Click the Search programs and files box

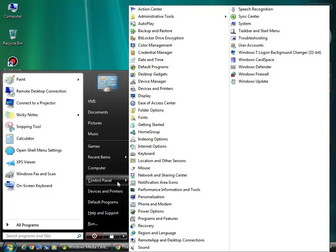(43, 236)
